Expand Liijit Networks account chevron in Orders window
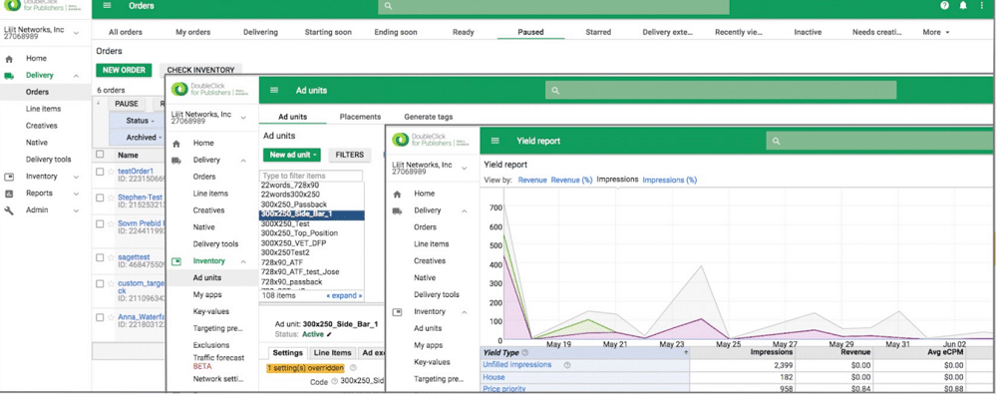This screenshot has width=997, height=399. click(77, 33)
